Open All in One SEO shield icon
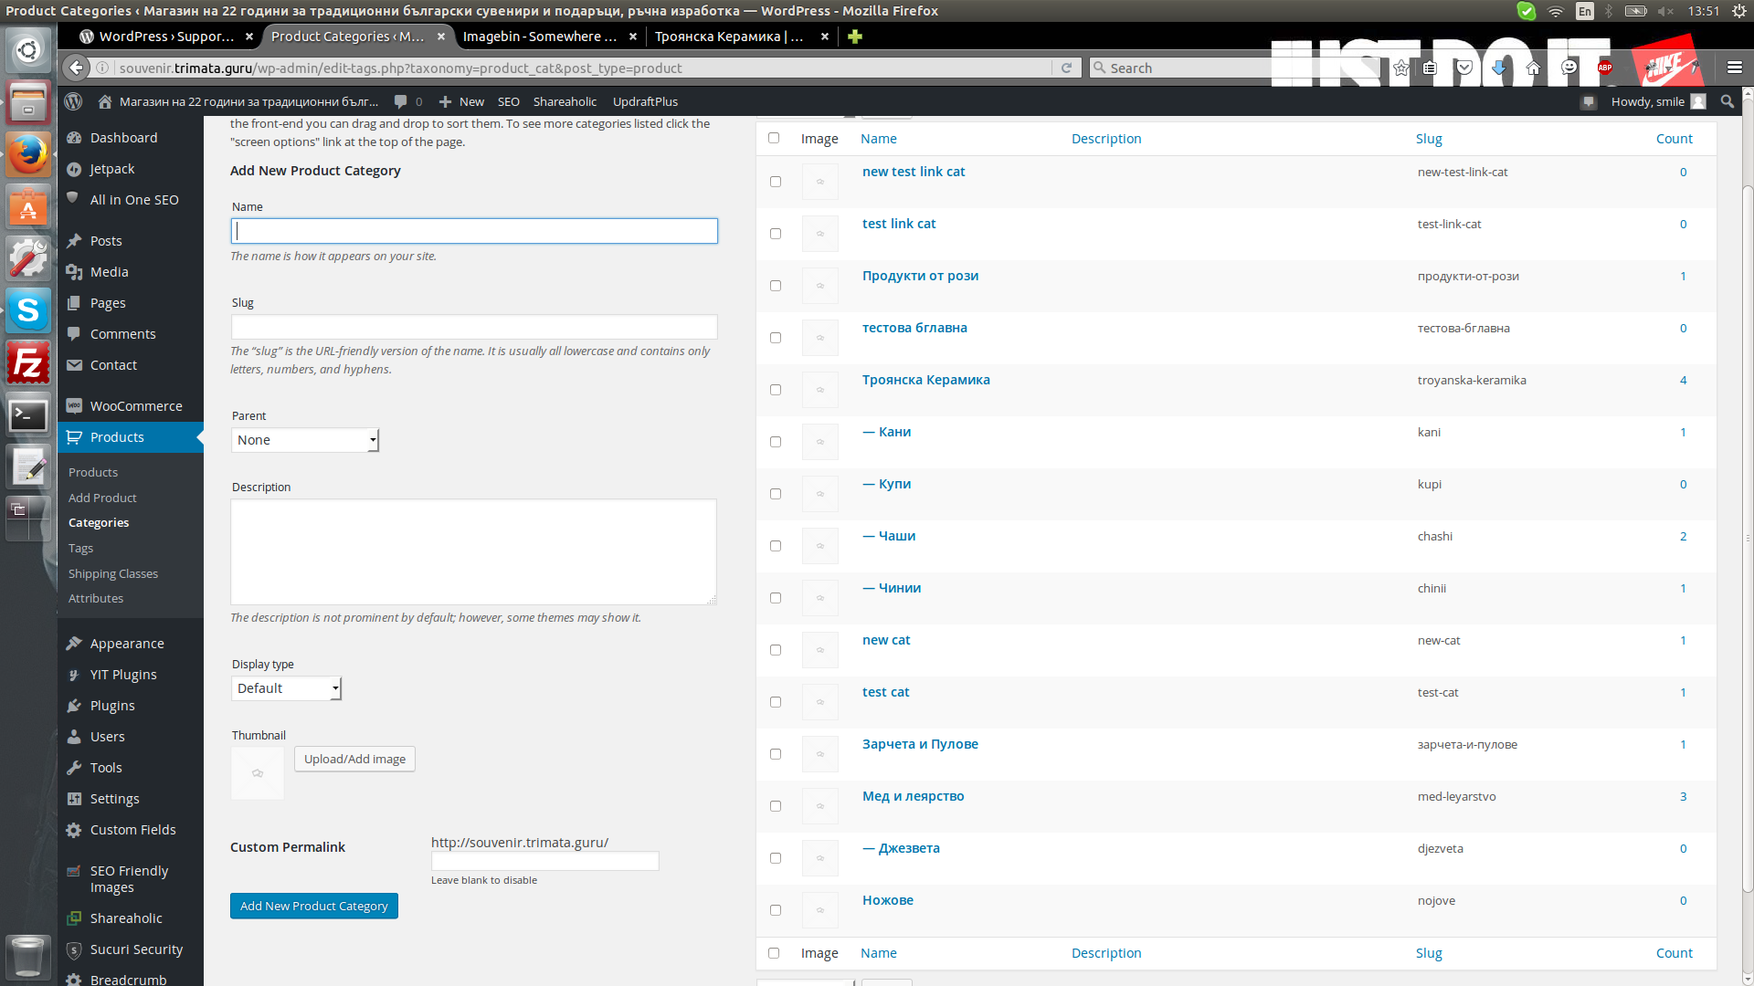 coord(74,199)
